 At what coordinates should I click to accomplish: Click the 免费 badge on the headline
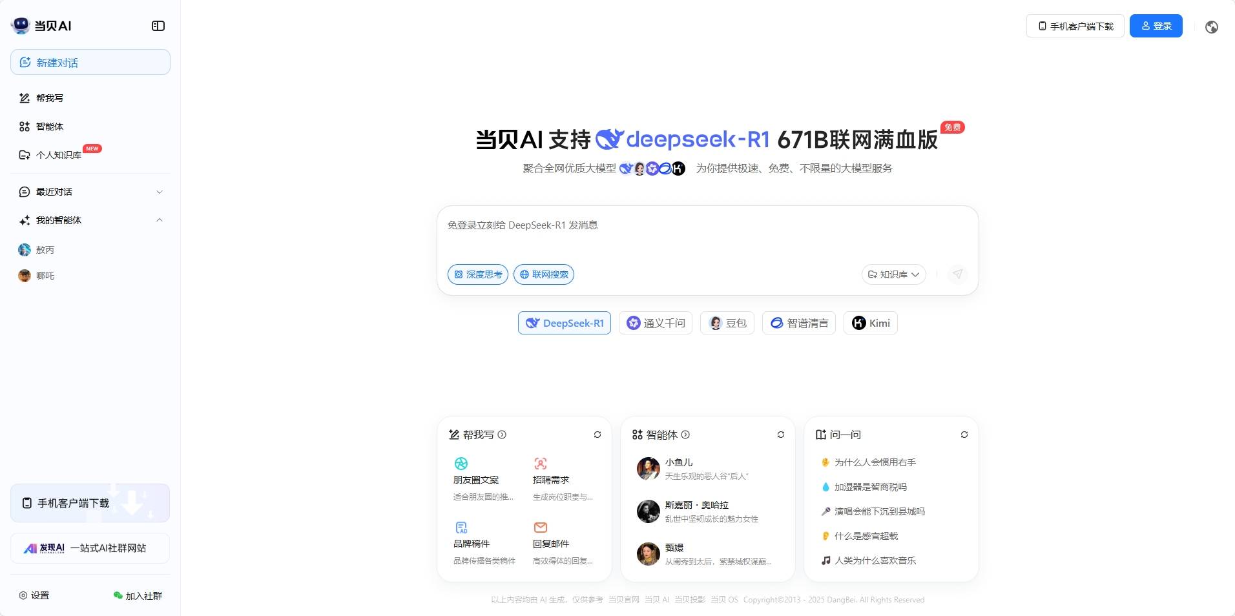(x=952, y=127)
